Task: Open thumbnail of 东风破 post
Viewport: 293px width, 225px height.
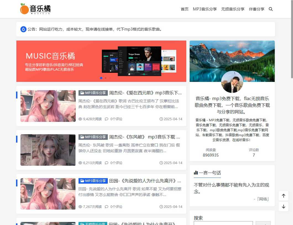Action: [x=48, y=150]
